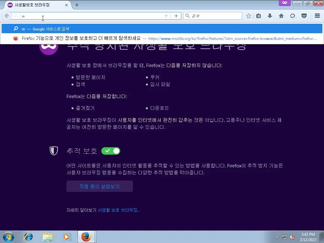Launch Internet Explorer from taskbar

point(28,237)
